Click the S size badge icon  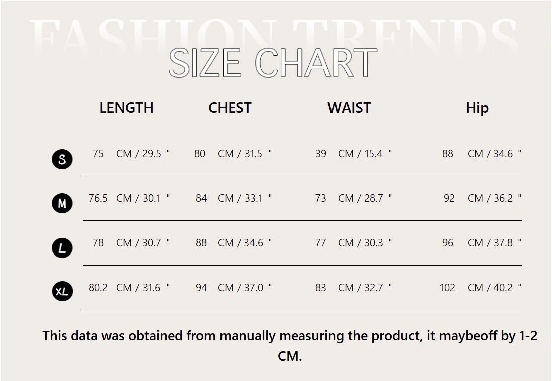click(62, 159)
